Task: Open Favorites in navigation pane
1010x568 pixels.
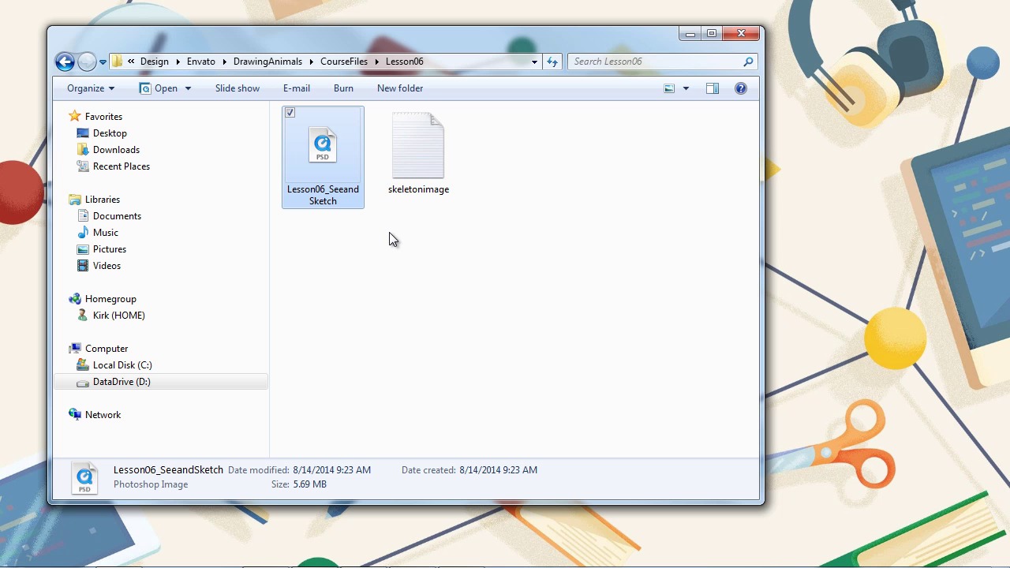Action: click(x=103, y=117)
